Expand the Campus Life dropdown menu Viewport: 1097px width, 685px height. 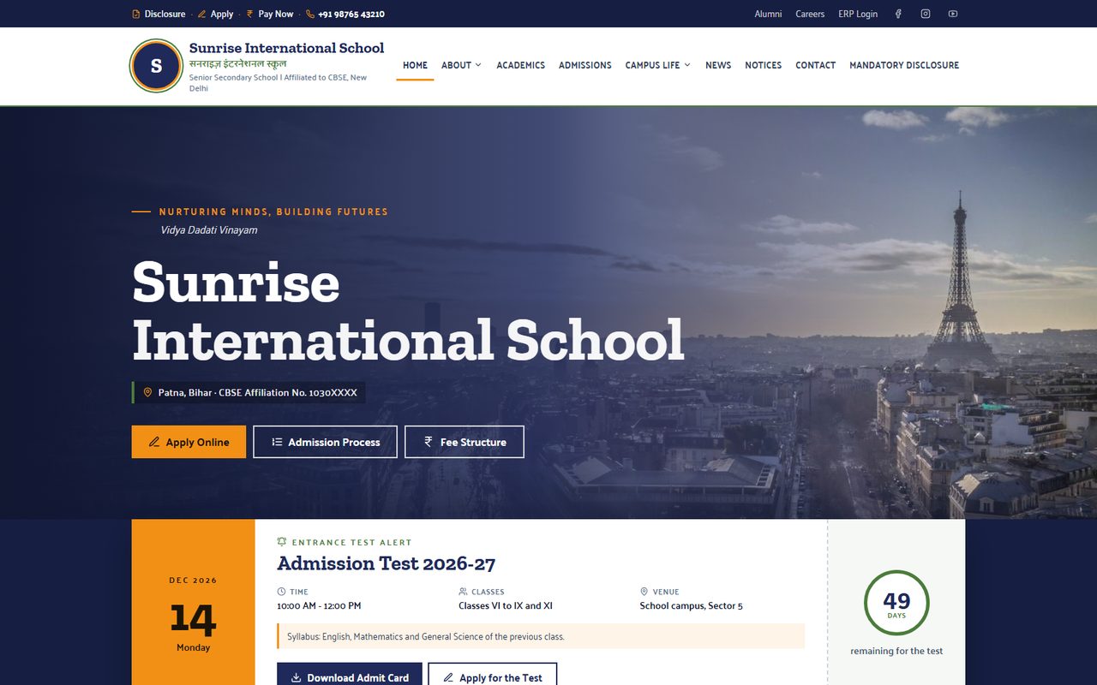click(658, 65)
